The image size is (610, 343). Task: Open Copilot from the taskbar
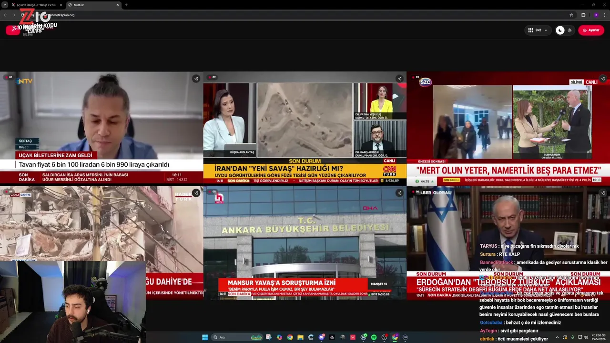pos(280,337)
